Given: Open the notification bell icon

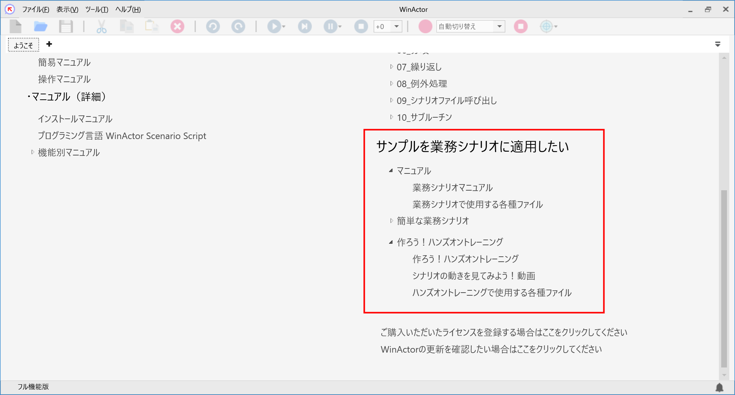Looking at the screenshot, I should pos(720,387).
